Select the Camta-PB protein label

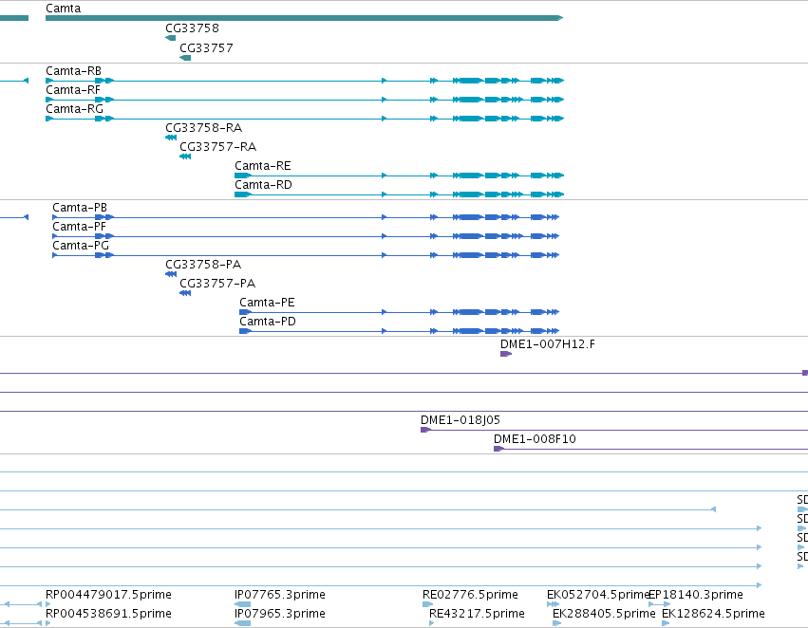[80, 208]
